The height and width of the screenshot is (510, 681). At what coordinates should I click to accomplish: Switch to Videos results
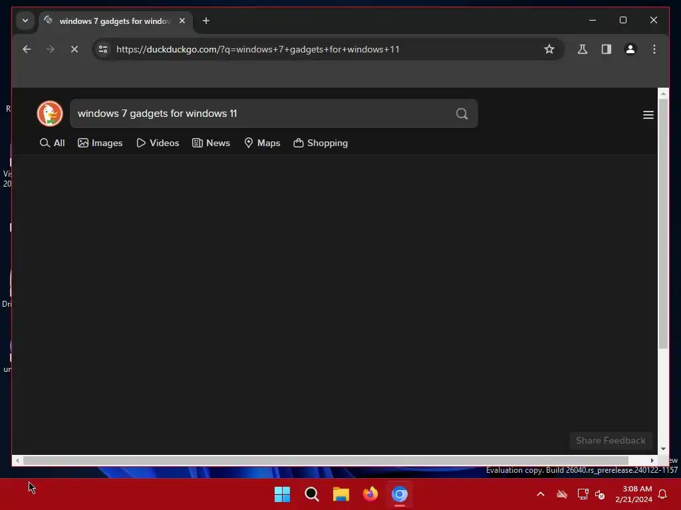(158, 143)
